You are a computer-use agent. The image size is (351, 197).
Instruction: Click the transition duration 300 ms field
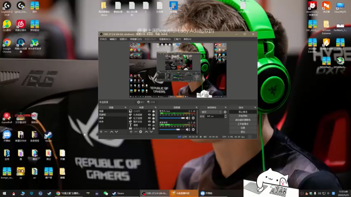(x=215, y=116)
